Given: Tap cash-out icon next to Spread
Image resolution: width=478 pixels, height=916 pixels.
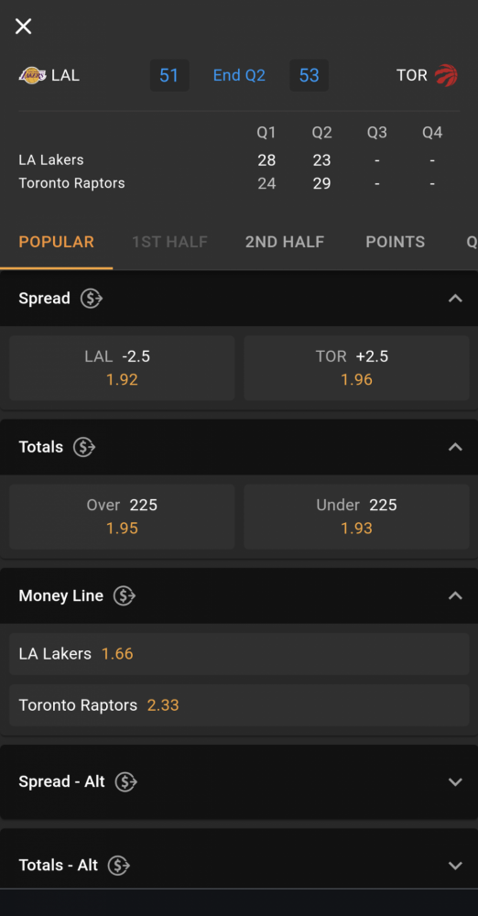Looking at the screenshot, I should [92, 299].
